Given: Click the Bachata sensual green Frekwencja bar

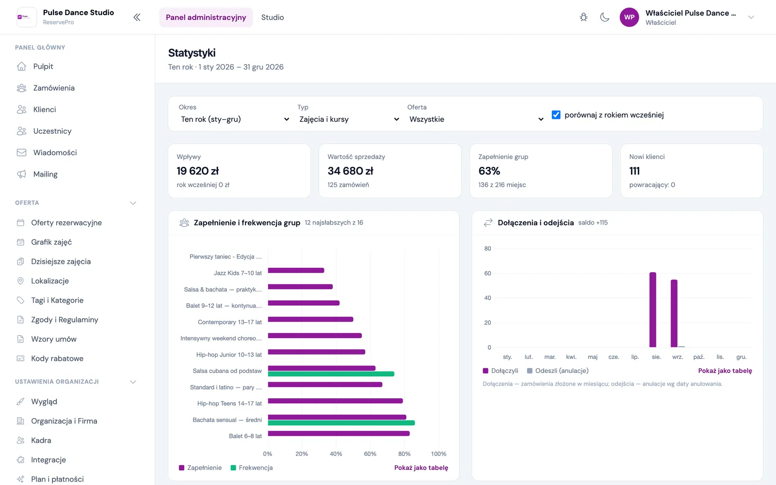Looking at the screenshot, I should 341,423.
